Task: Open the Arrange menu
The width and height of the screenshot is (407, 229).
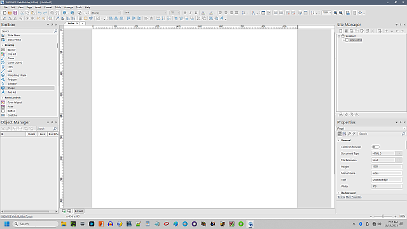Action: [69, 7]
